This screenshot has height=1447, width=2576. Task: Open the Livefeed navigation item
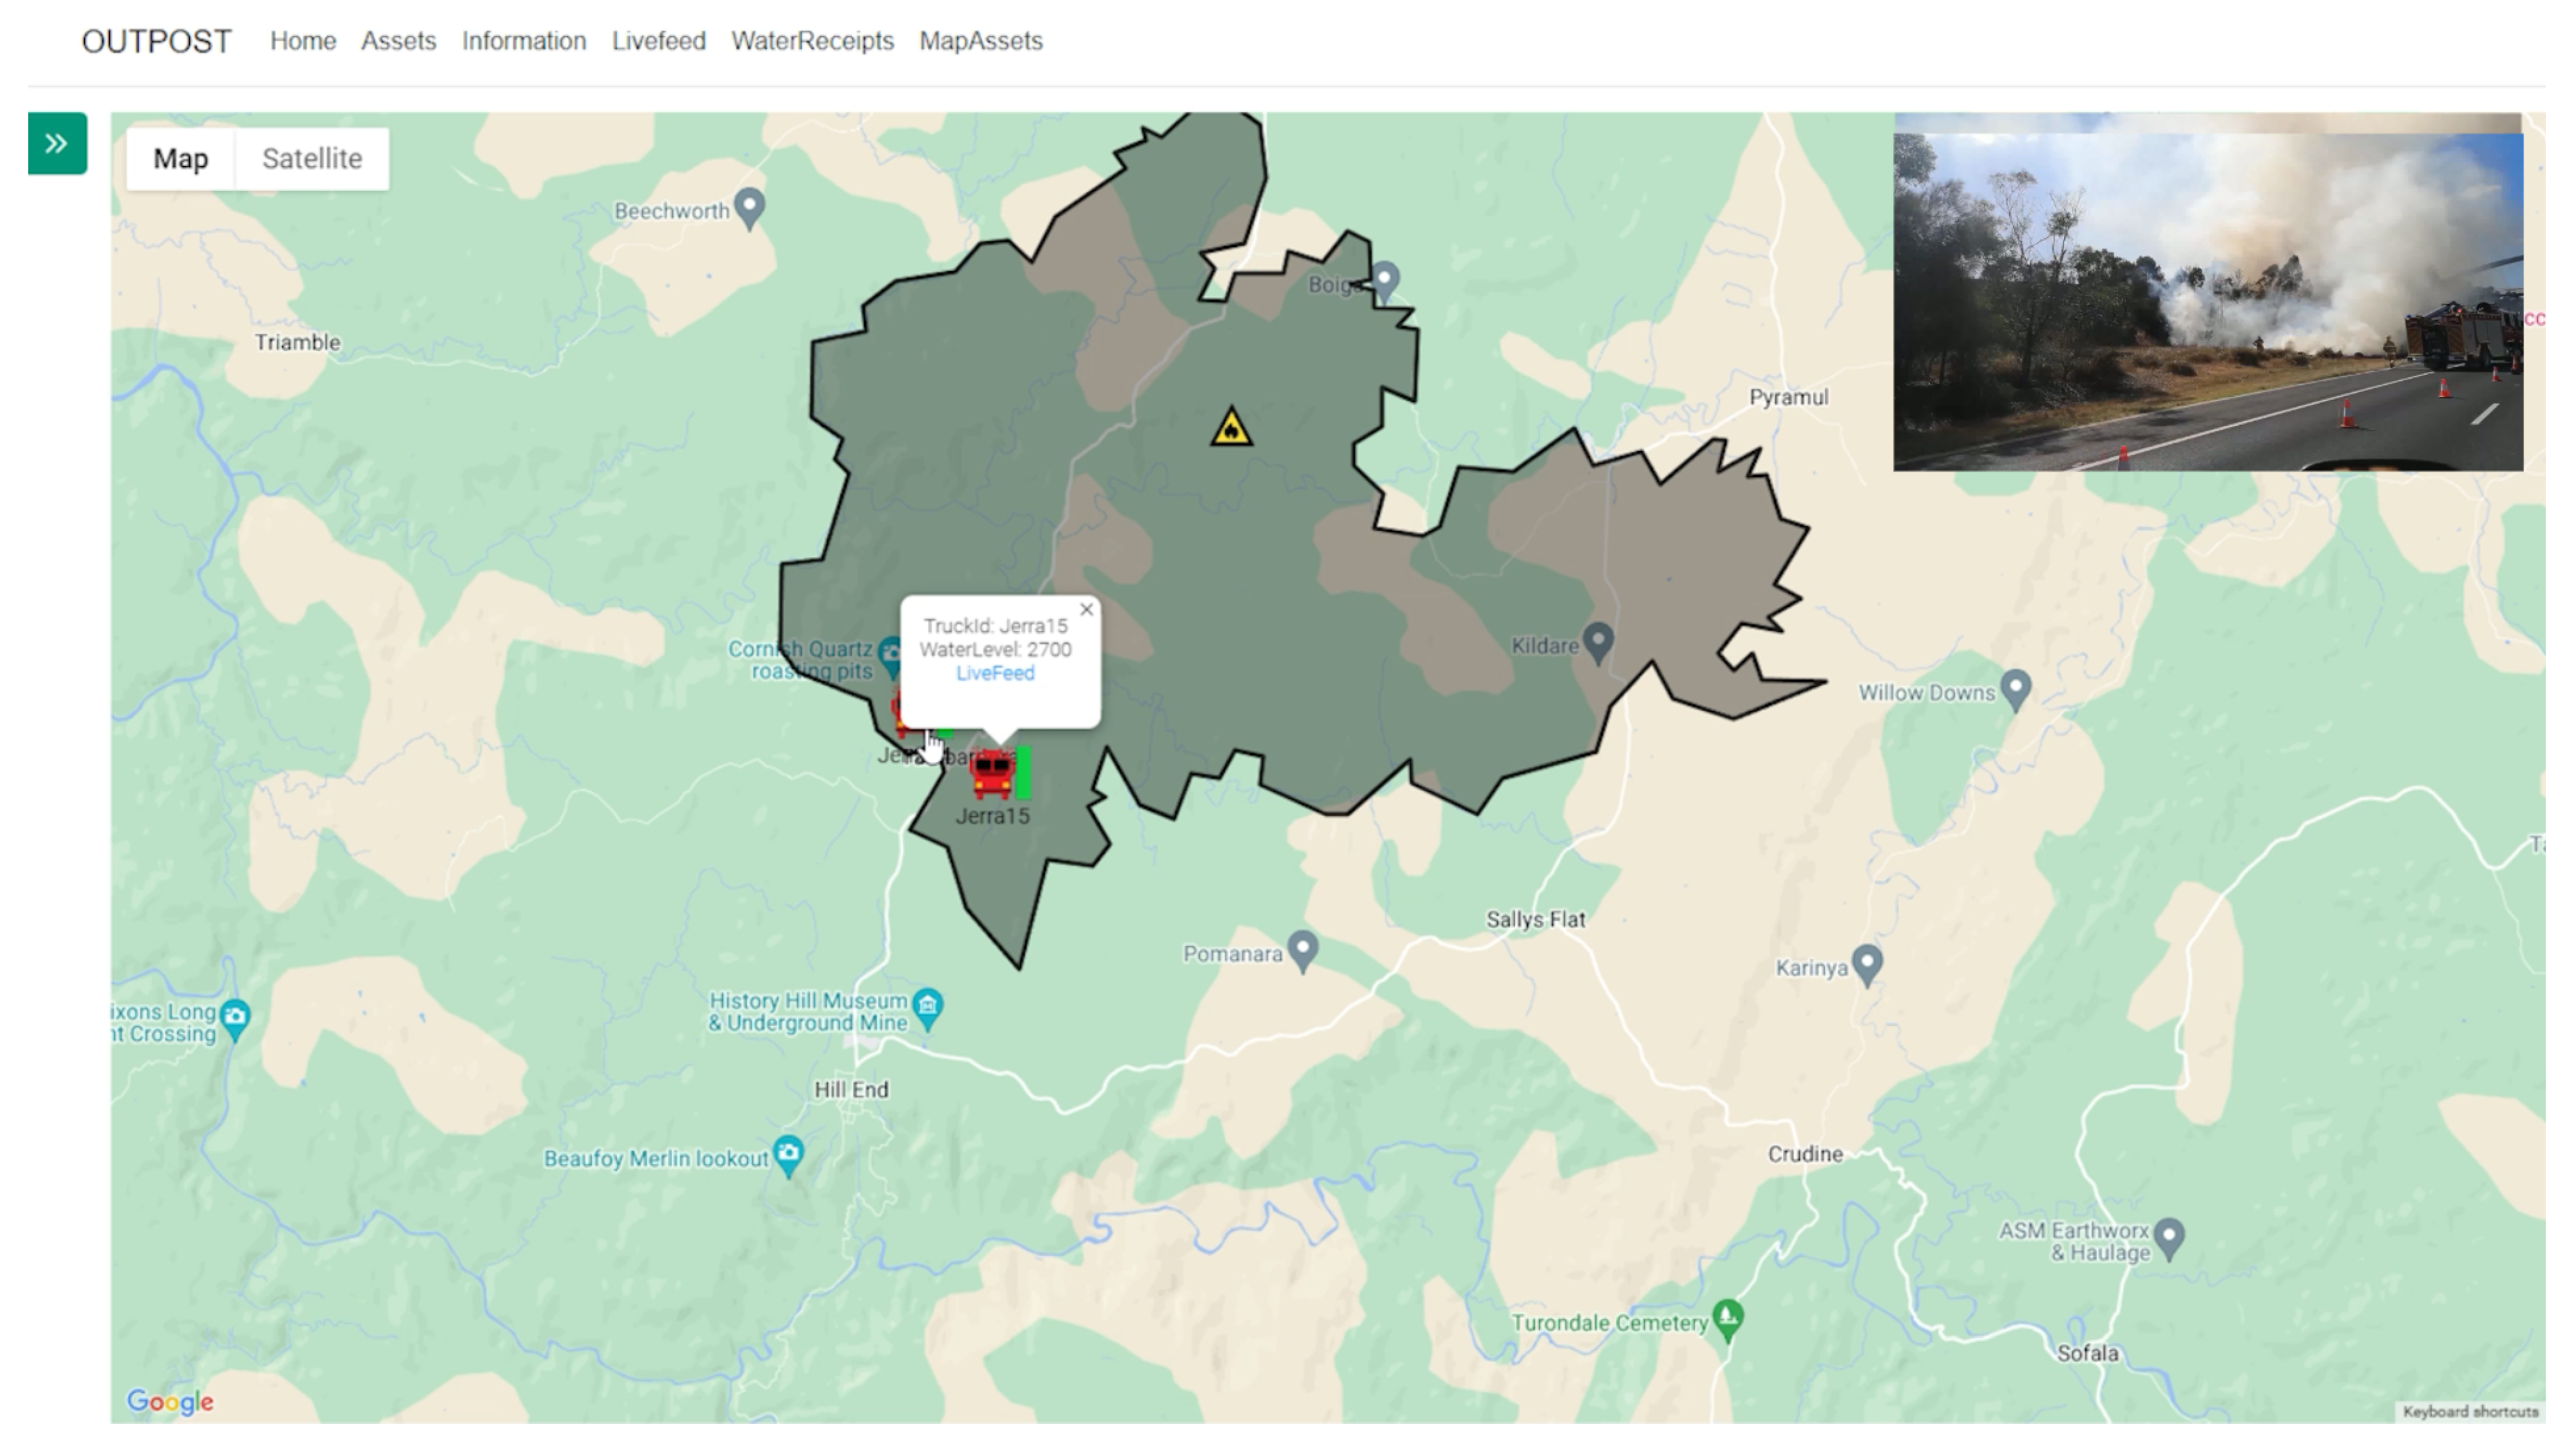pos(658,41)
